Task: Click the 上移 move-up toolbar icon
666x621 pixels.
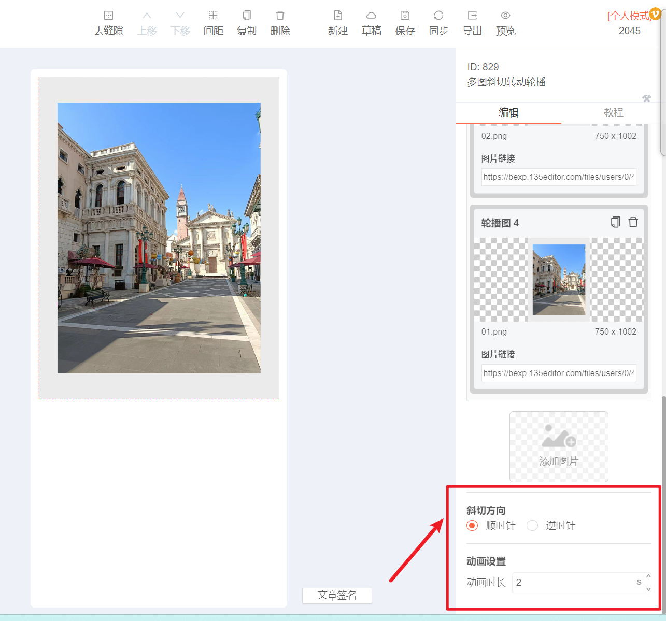Action: pos(147,23)
